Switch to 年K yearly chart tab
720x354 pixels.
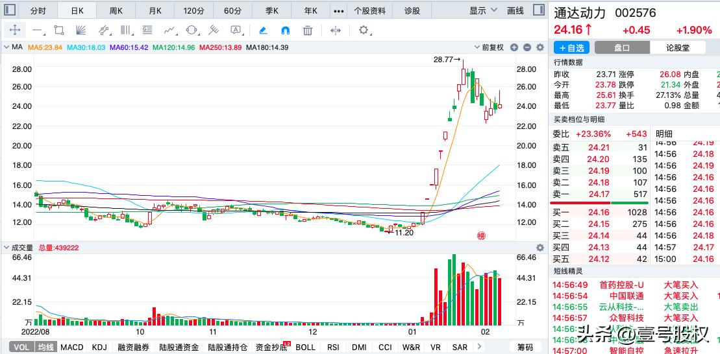pos(311,11)
